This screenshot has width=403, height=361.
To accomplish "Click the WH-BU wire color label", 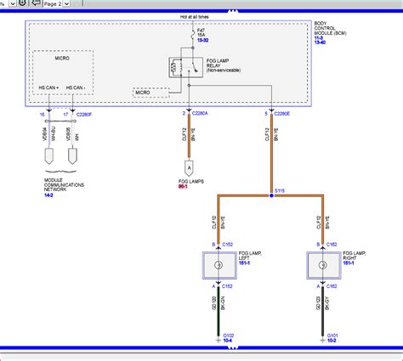I will 54,134.
